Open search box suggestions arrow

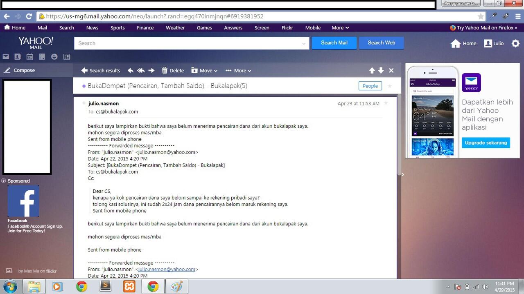(x=304, y=43)
